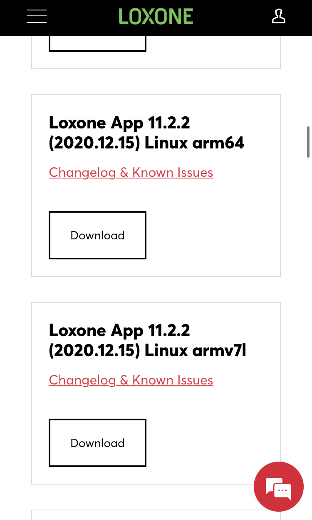Click the white gap between the two app cards
The image size is (312, 520).
pos(156,289)
